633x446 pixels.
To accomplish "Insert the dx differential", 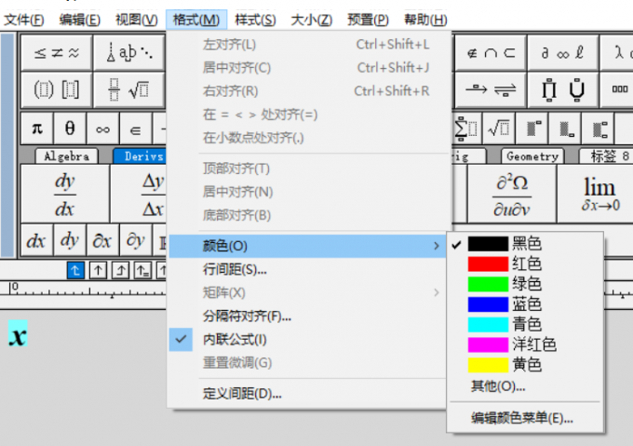I will 36,241.
